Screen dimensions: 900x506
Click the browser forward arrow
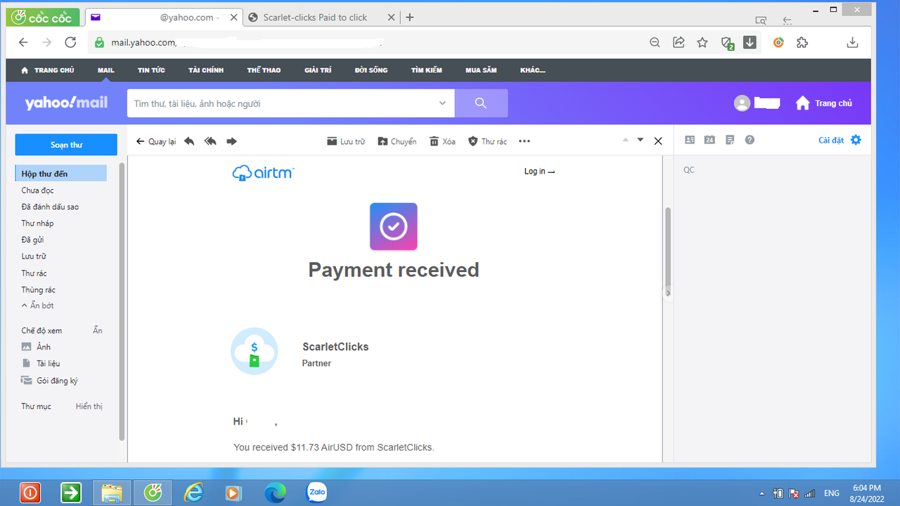[46, 43]
